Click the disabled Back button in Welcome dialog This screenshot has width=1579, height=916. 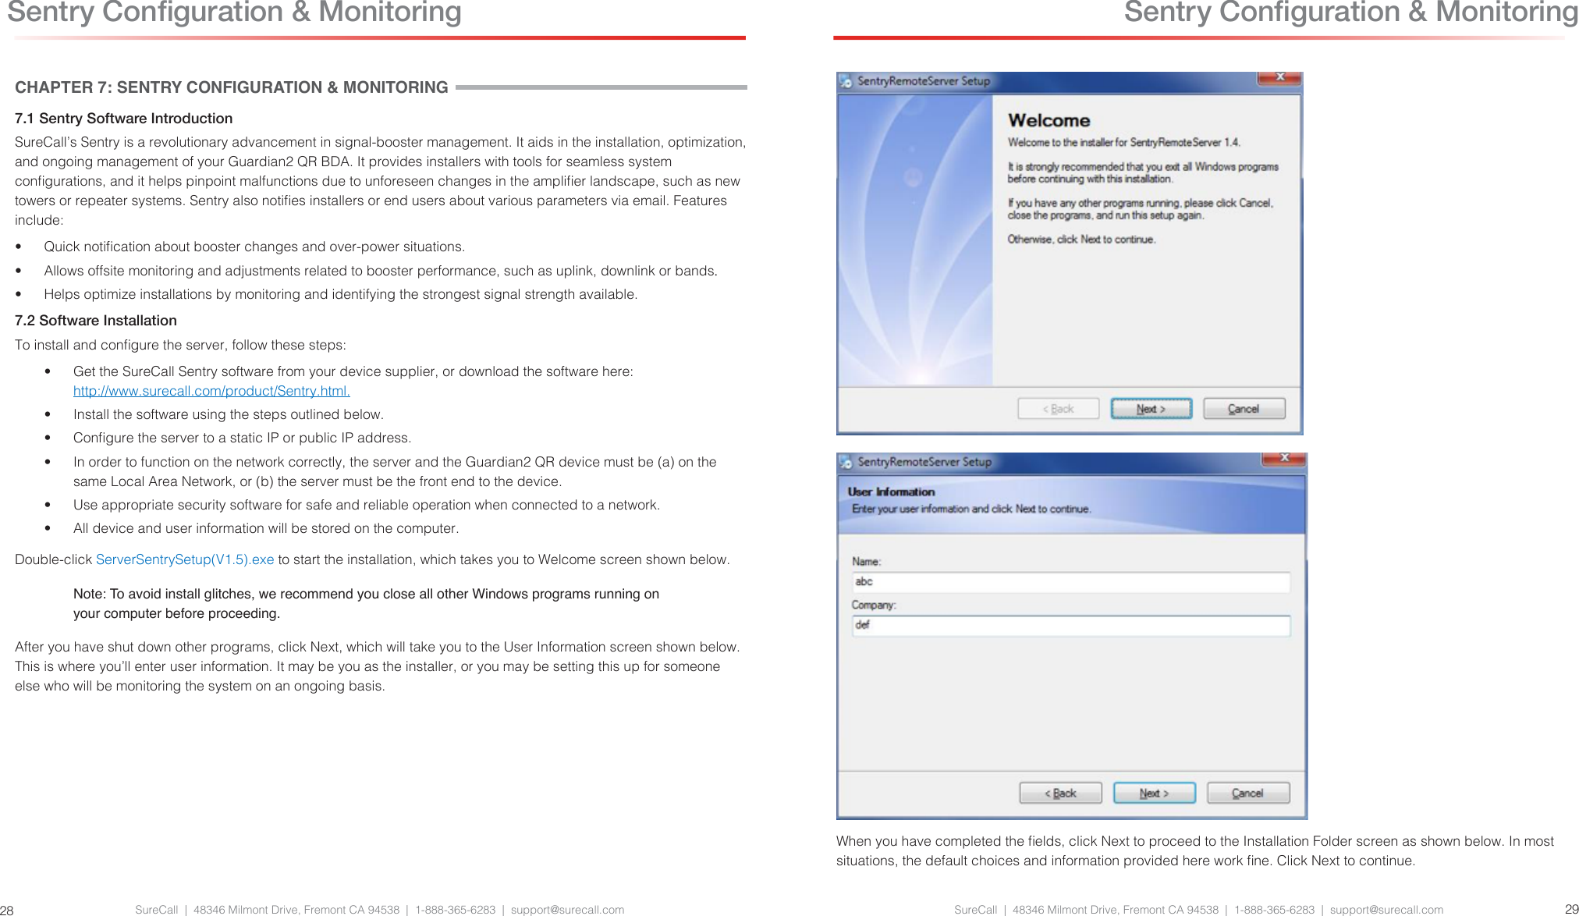pyautogui.click(x=1058, y=409)
